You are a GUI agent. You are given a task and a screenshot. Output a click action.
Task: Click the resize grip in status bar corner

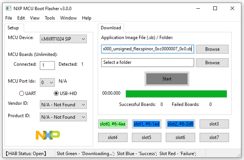(239, 155)
